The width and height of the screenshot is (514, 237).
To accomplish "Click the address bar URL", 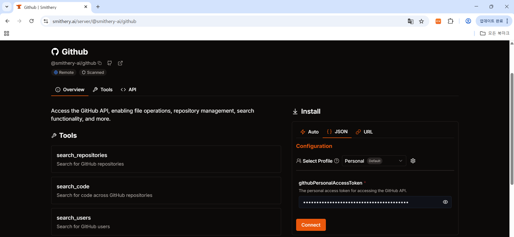I will 94,21.
